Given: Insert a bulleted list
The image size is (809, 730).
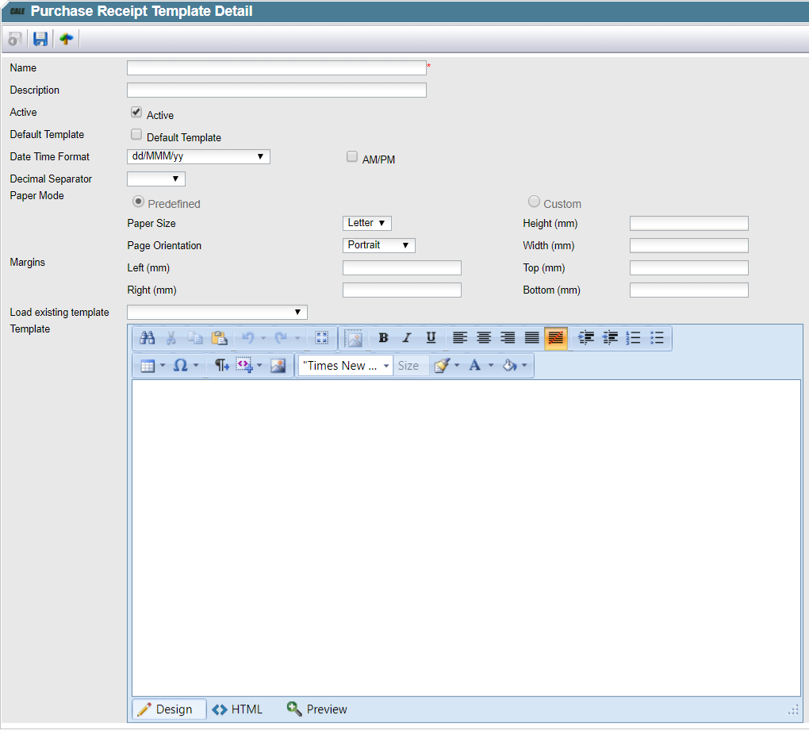Looking at the screenshot, I should pos(657,338).
